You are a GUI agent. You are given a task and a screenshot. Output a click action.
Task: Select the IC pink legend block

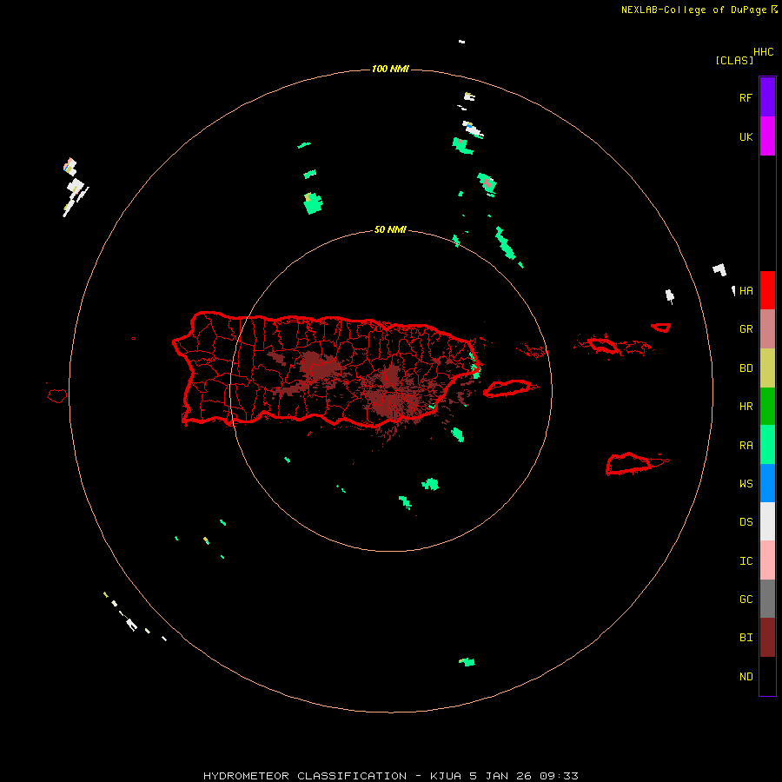click(767, 560)
